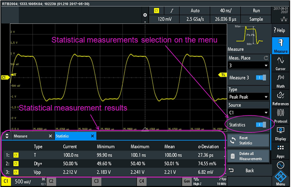Screen dimensions: 291x187
Task: Open the Display settings icon
Action: pos(280,133)
